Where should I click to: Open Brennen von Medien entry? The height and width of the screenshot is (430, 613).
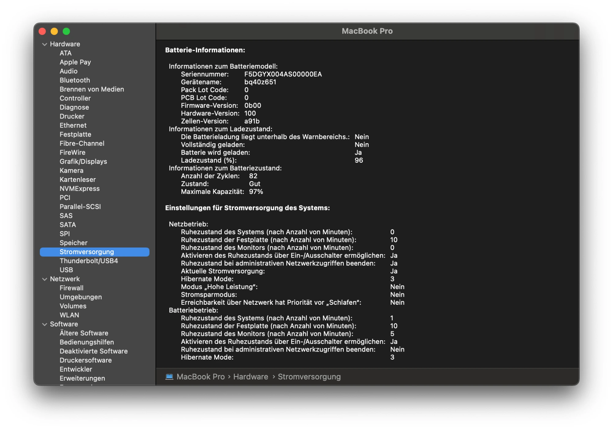[x=92, y=89]
